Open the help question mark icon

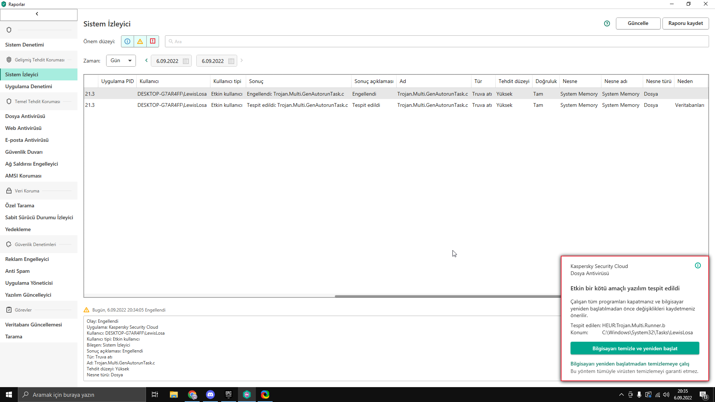(x=607, y=23)
